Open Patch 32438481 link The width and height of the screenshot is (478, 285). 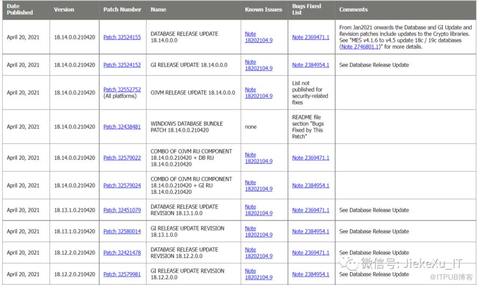122,127
